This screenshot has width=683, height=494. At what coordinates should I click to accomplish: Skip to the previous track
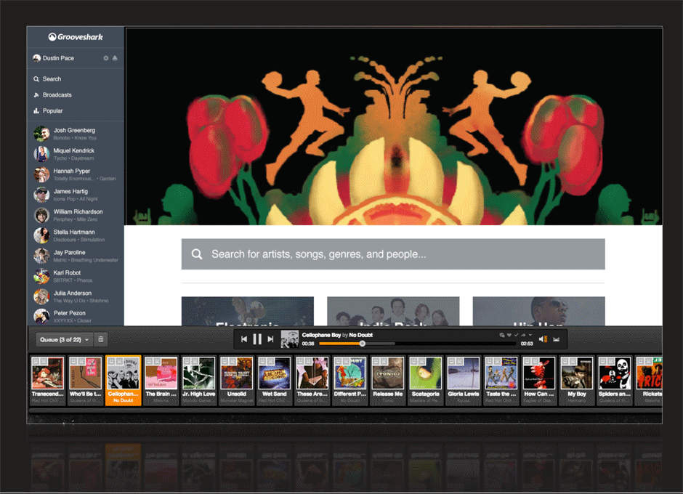[x=244, y=339]
